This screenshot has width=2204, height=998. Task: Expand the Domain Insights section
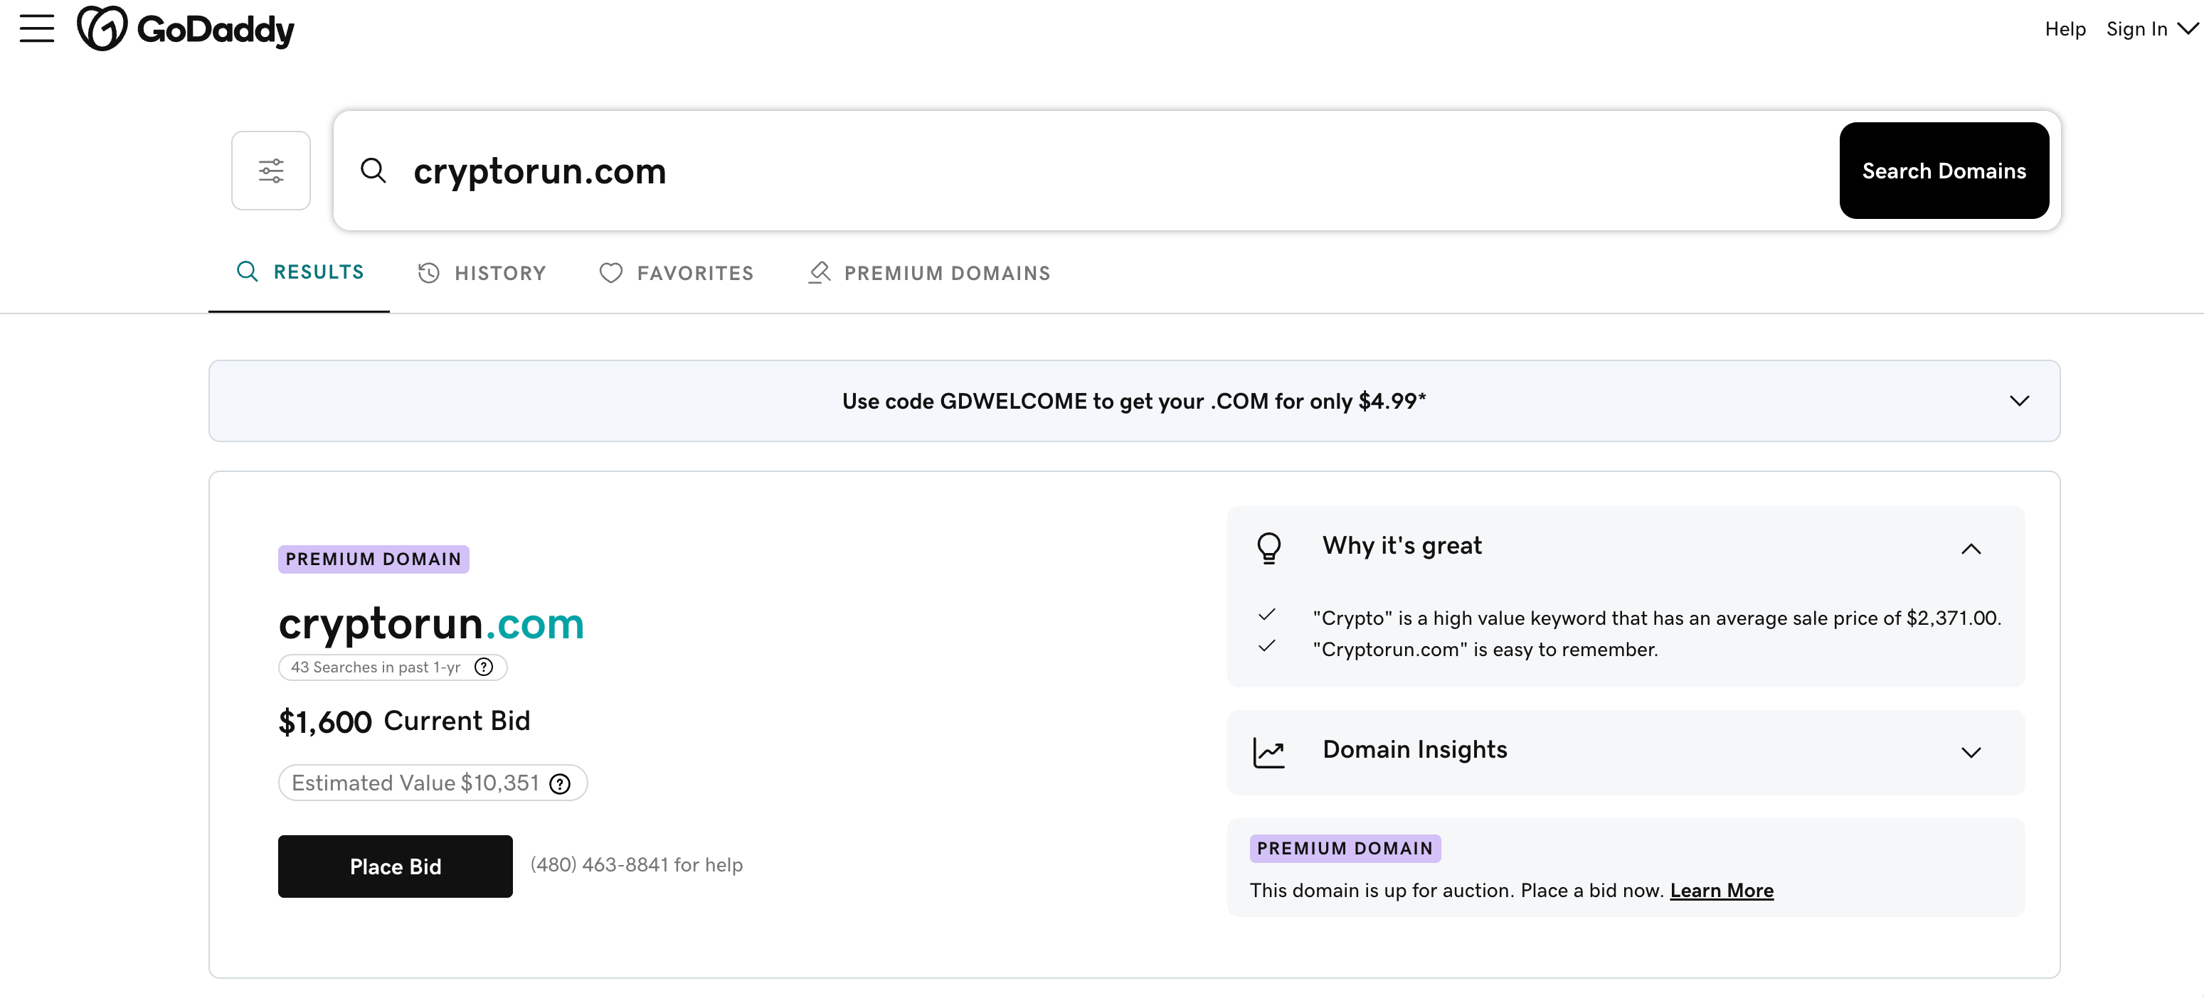(x=1971, y=753)
